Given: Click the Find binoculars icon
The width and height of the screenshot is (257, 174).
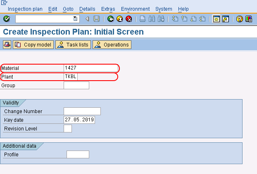Looking at the screenshot, I should pos(152,19).
